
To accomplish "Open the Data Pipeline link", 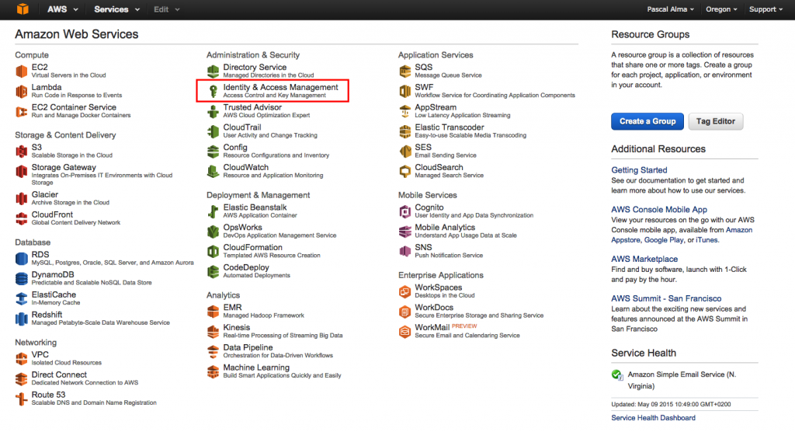I will tap(248, 348).
